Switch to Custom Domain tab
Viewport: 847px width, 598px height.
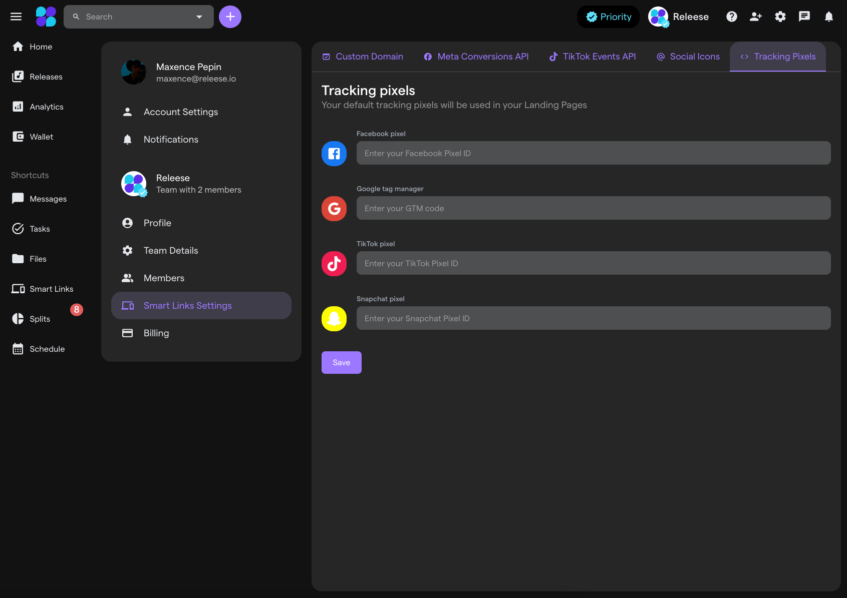coord(363,57)
